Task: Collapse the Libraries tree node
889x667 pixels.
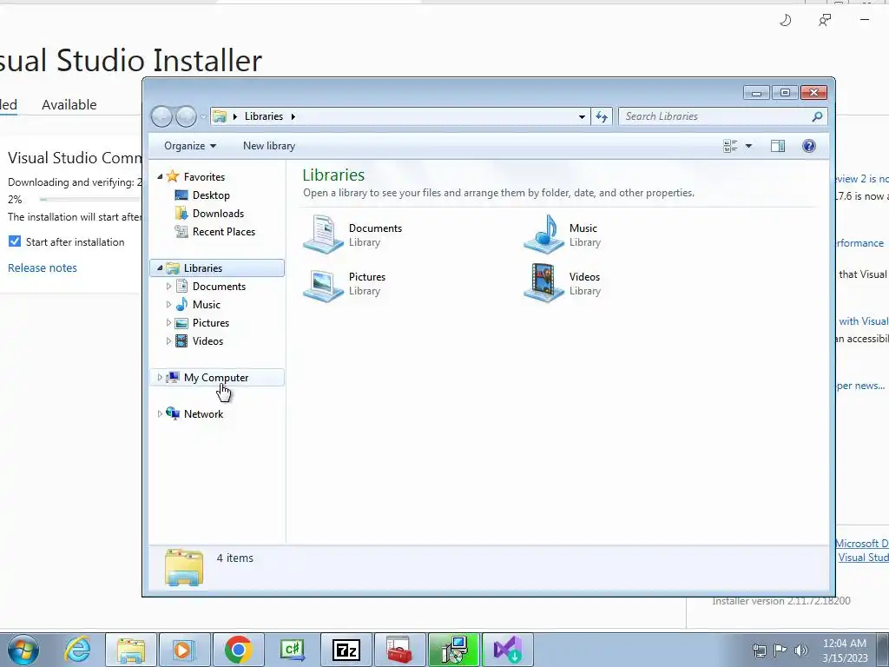Action: click(160, 268)
